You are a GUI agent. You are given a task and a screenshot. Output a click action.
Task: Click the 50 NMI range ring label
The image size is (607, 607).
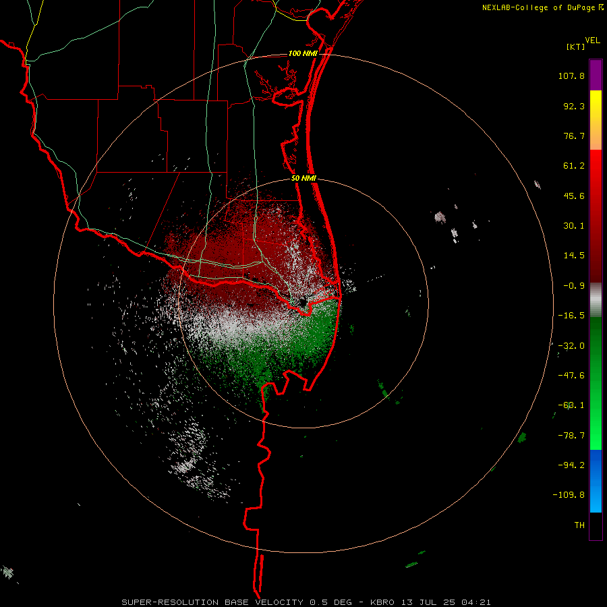[303, 179]
